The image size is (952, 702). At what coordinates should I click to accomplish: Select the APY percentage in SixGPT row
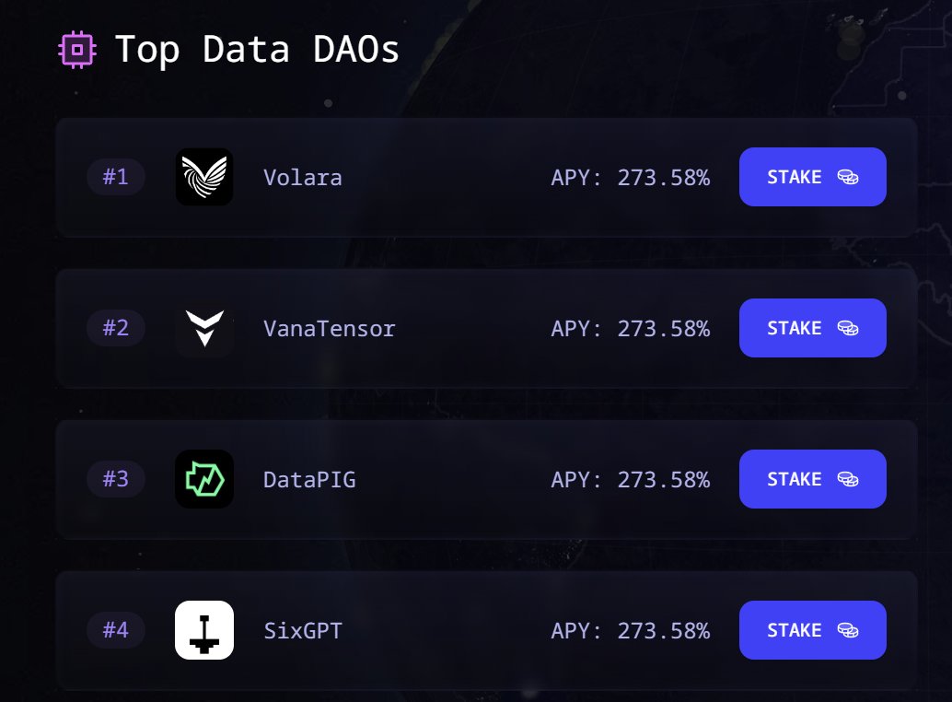tap(630, 630)
